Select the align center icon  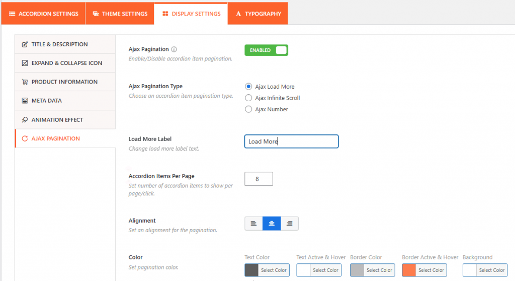pyautogui.click(x=272, y=224)
